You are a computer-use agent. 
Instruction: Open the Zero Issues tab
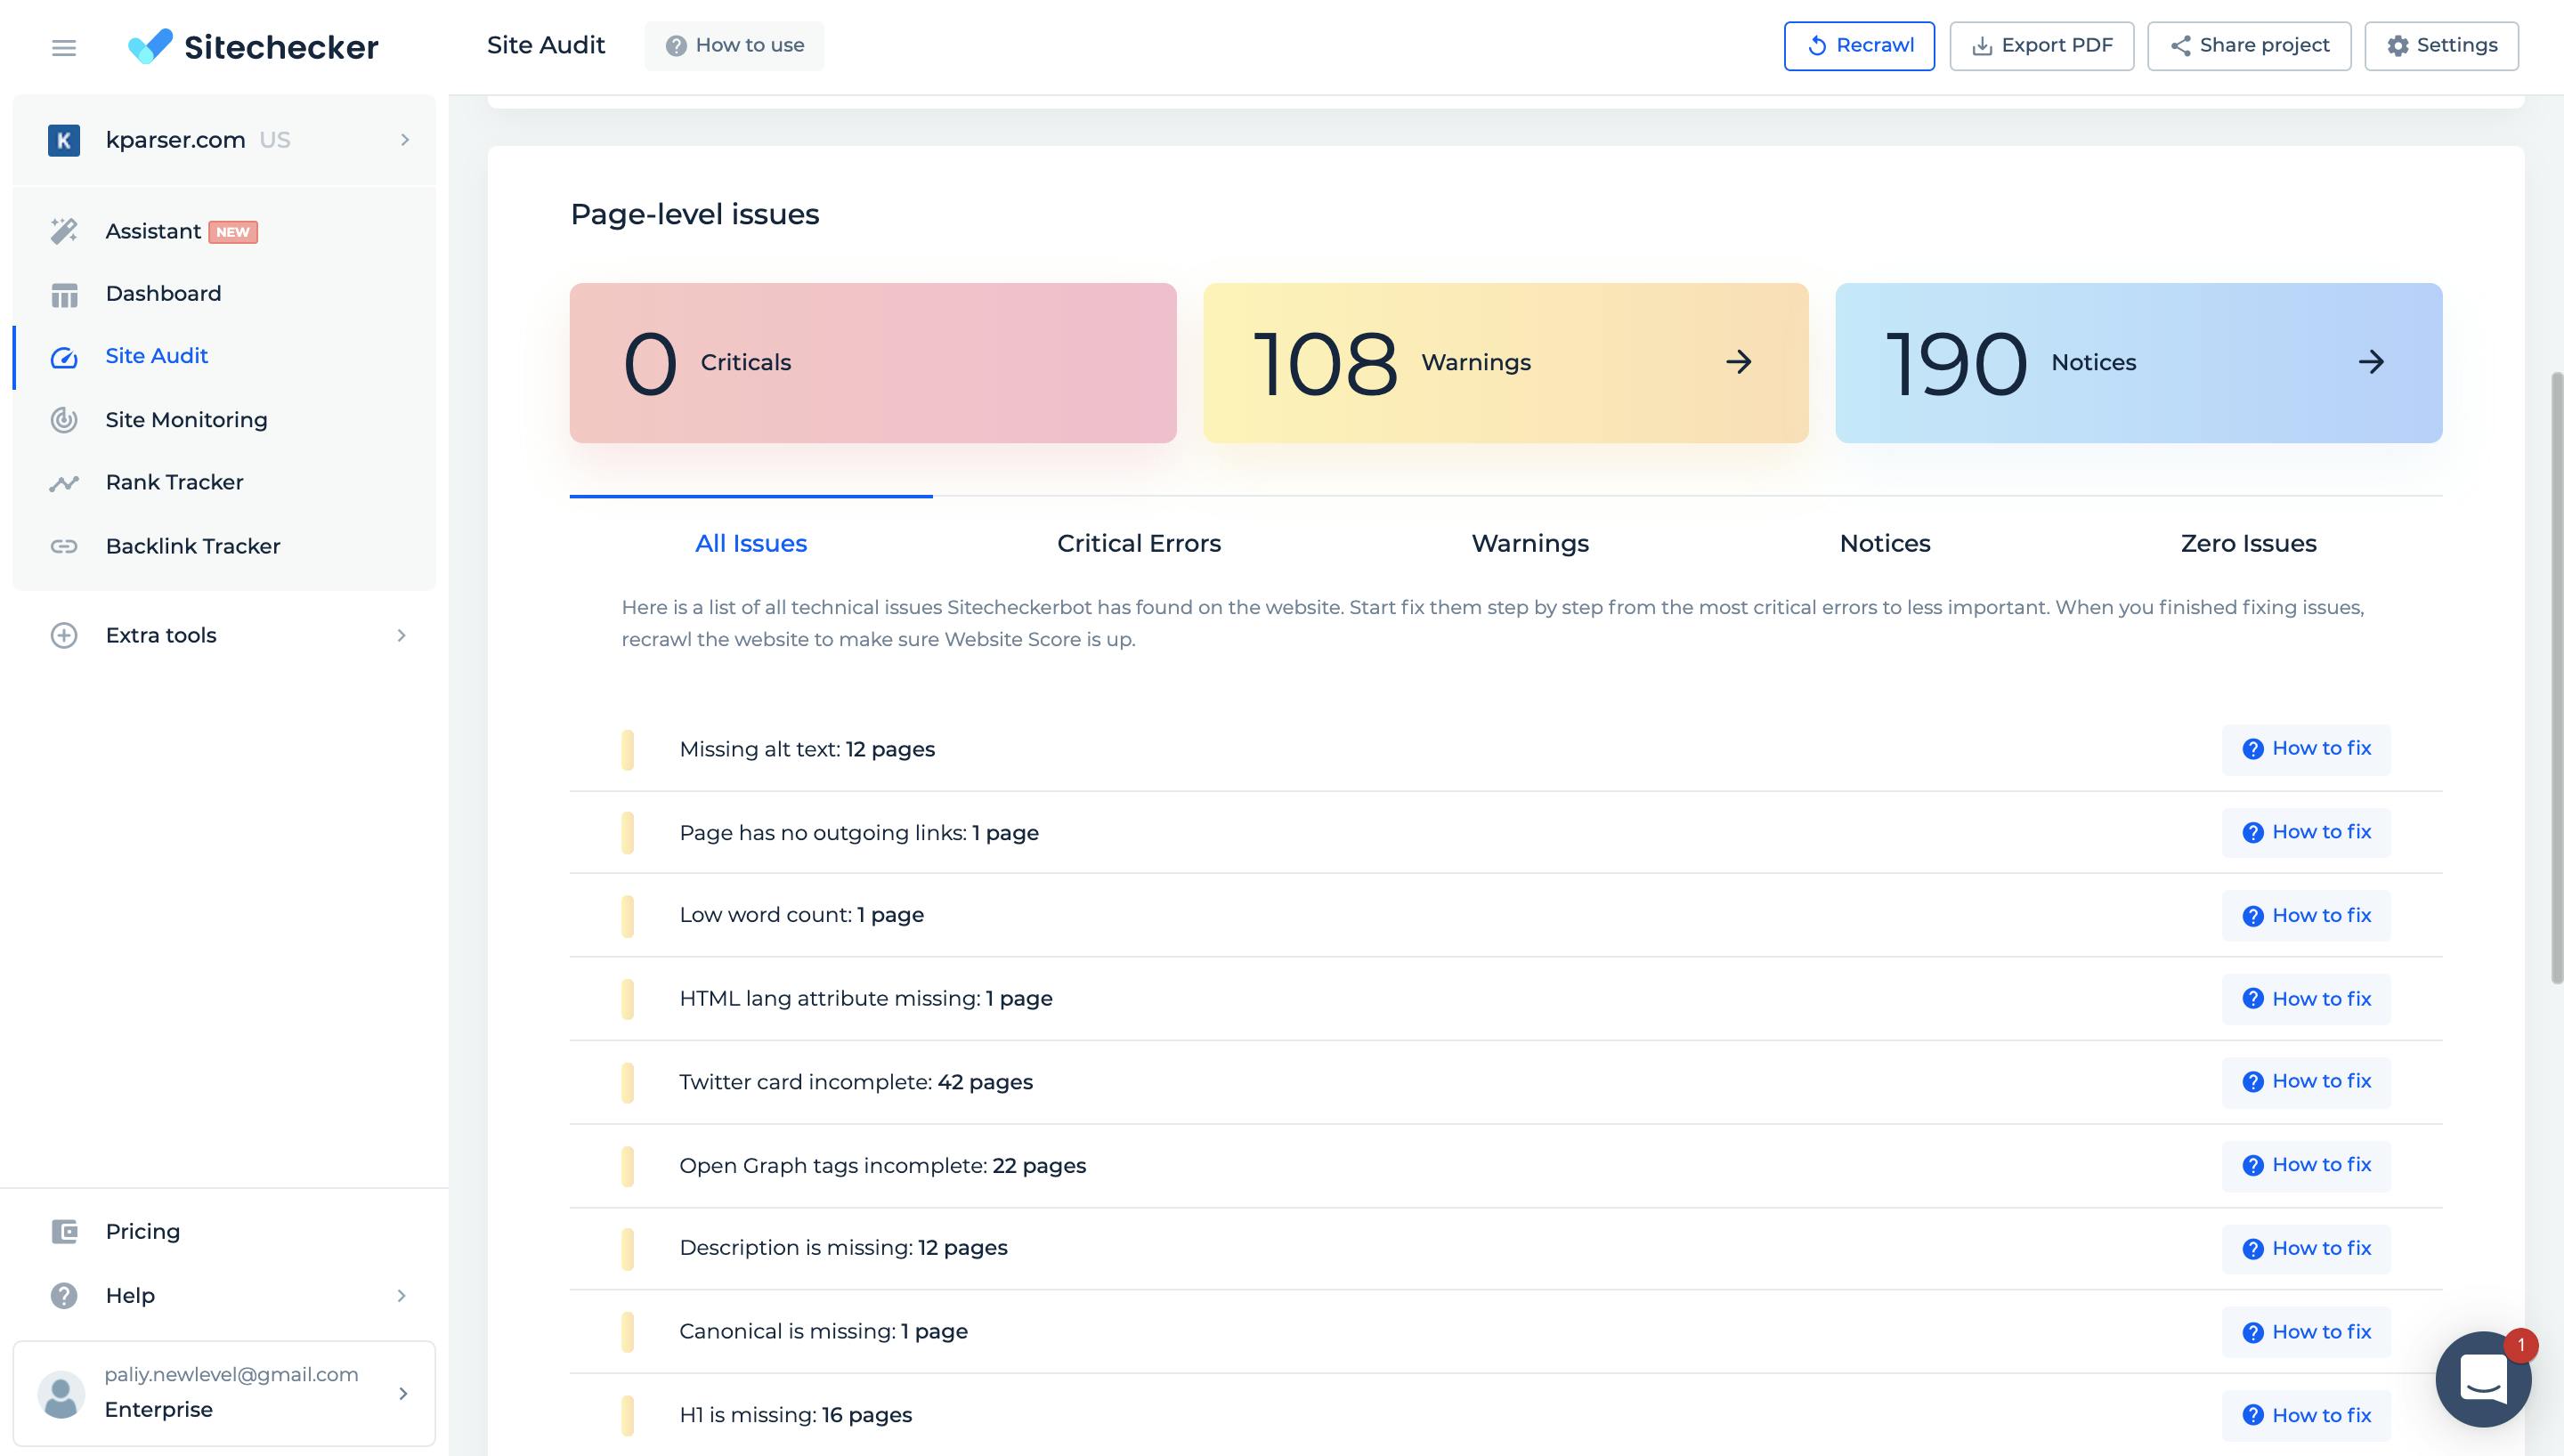2247,543
